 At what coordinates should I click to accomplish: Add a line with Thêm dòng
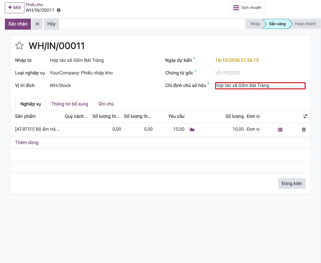coord(27,142)
